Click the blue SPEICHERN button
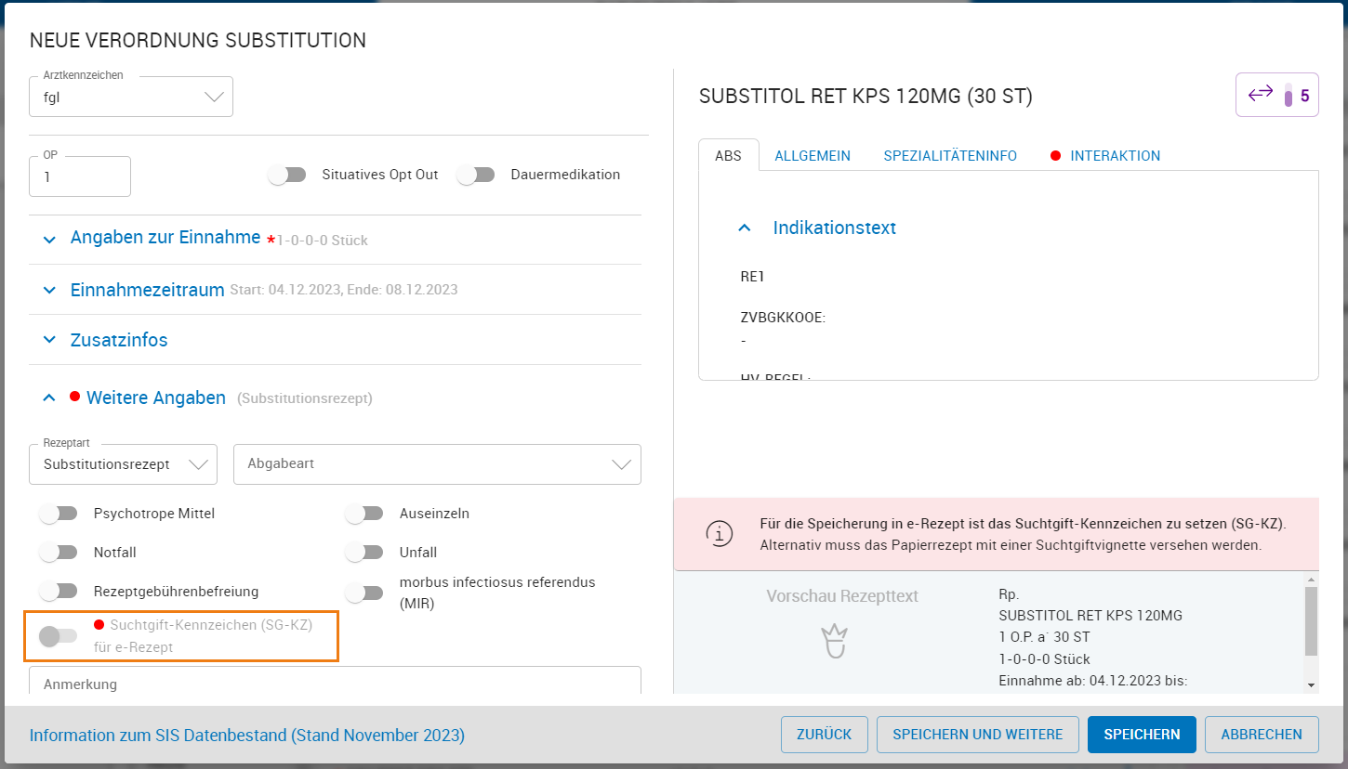 (1142, 735)
